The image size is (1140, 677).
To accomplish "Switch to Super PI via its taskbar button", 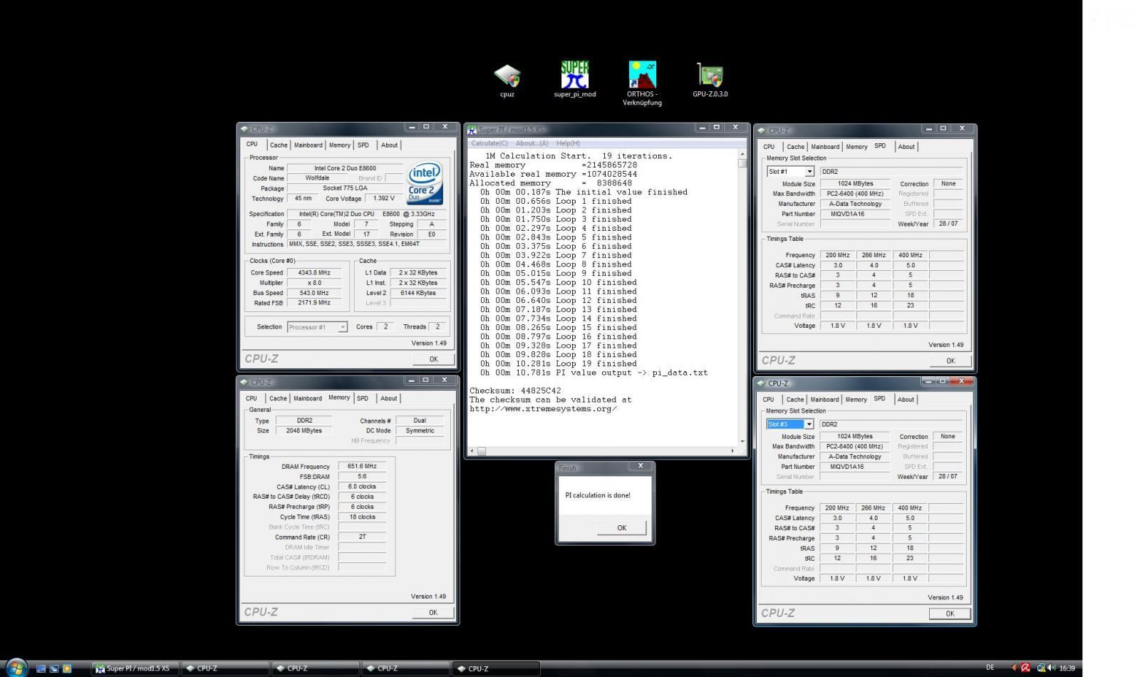I will pos(135,668).
